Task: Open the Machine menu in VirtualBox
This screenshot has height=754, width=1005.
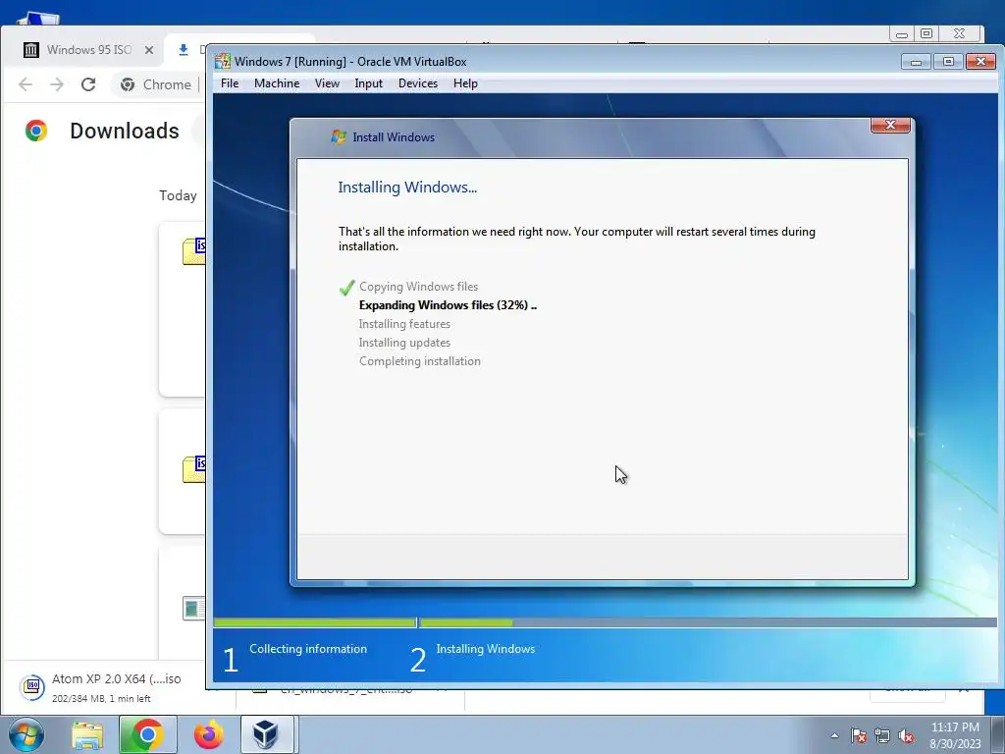Action: point(276,83)
